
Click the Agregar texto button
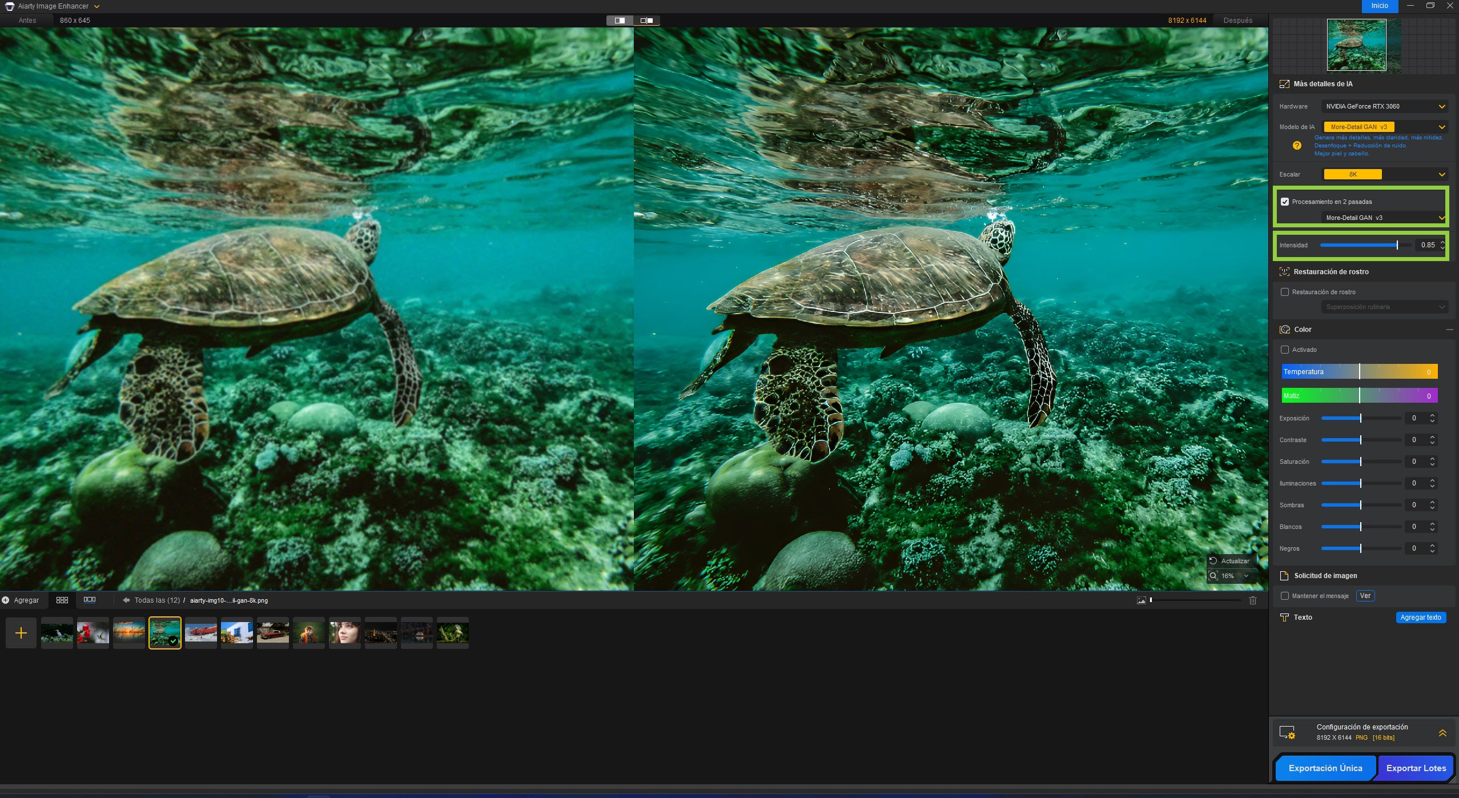[1421, 617]
